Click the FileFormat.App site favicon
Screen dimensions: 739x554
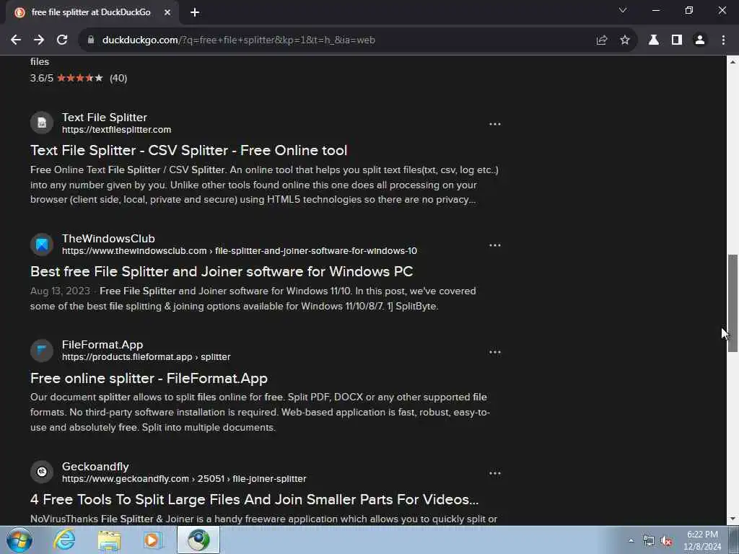(x=42, y=351)
